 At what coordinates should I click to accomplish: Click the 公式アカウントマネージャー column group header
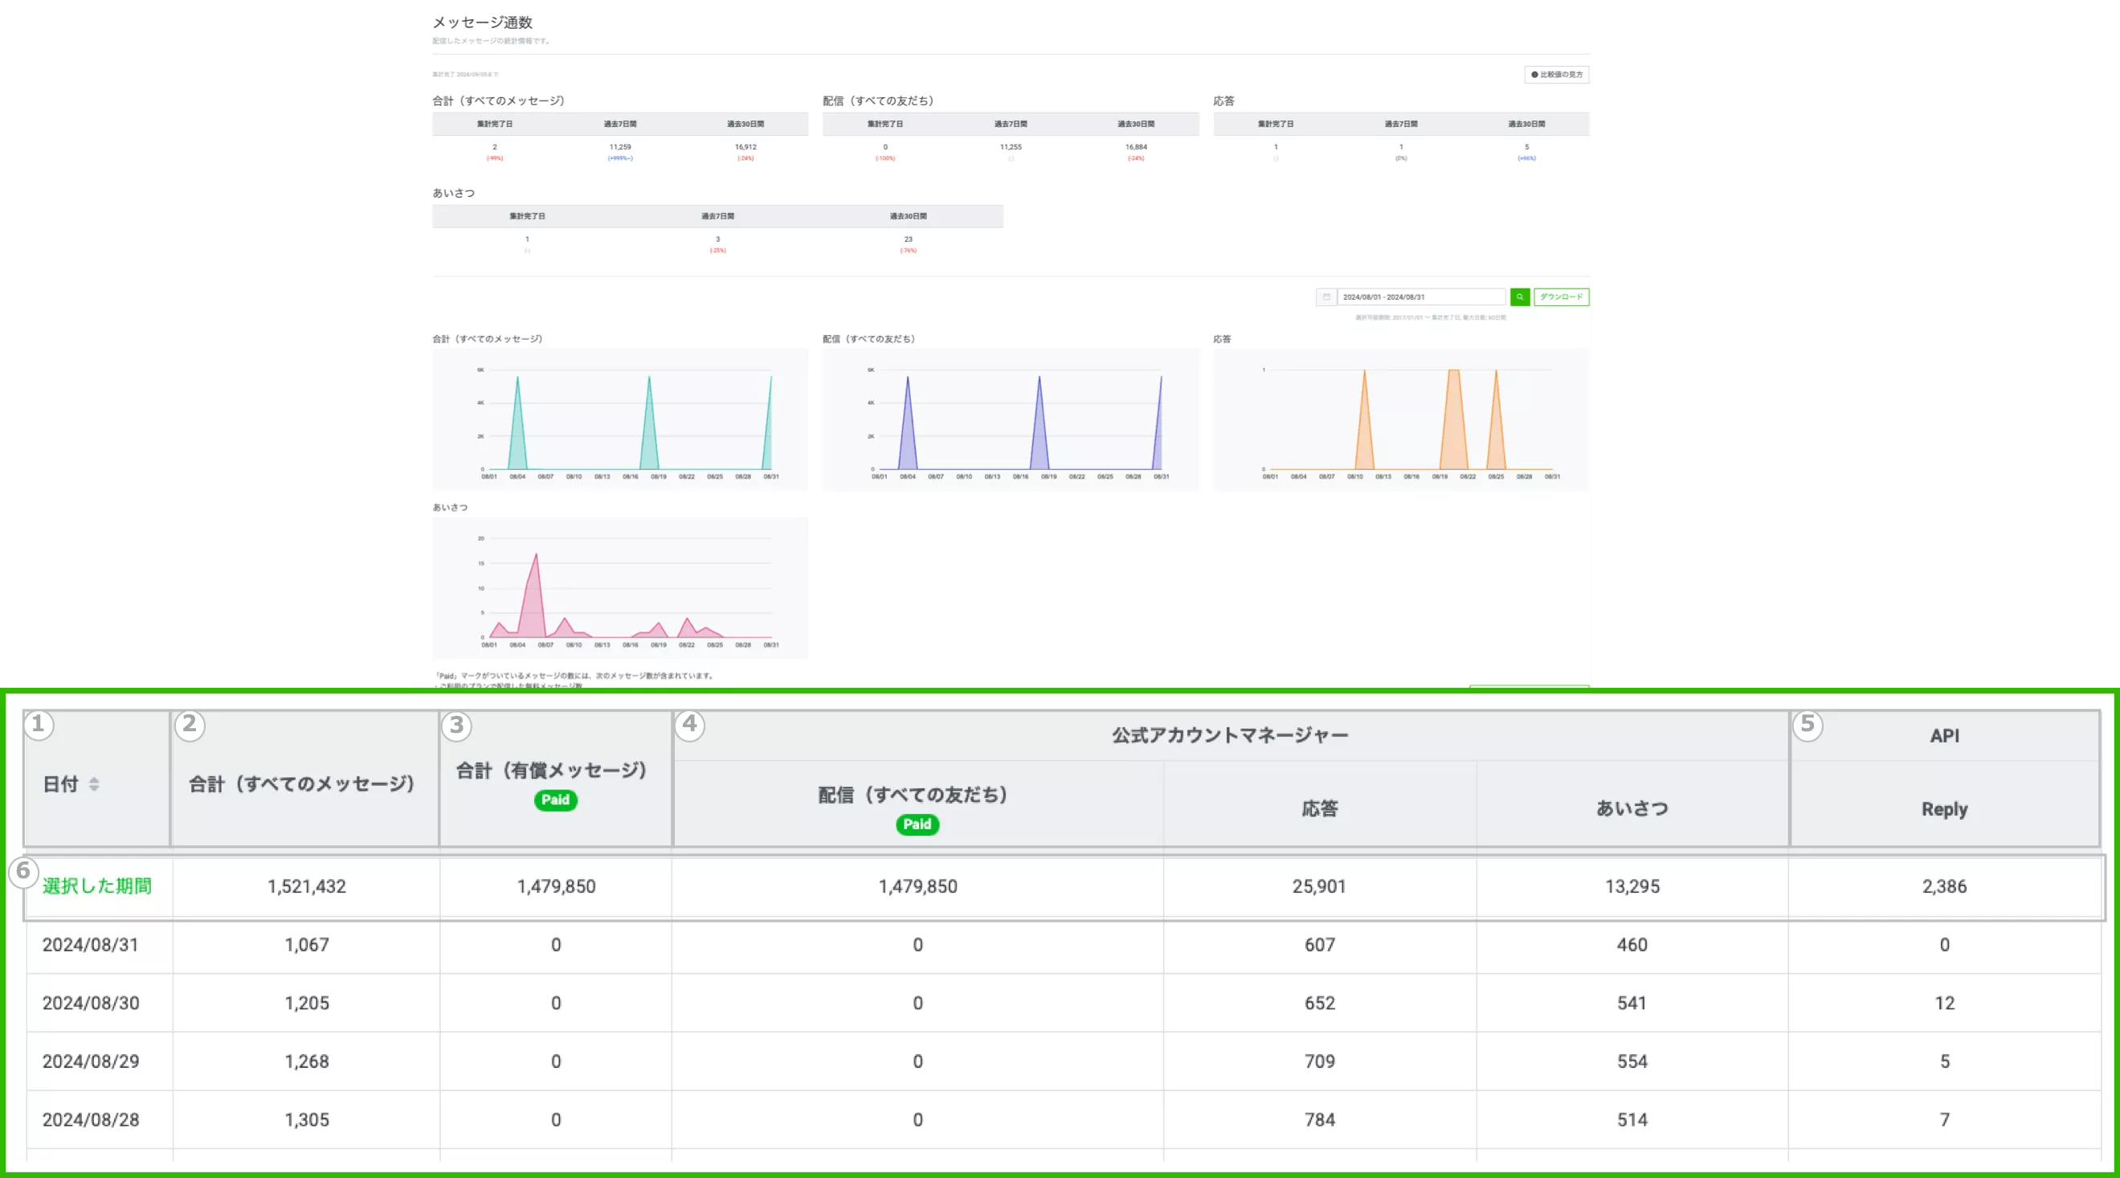(1230, 736)
